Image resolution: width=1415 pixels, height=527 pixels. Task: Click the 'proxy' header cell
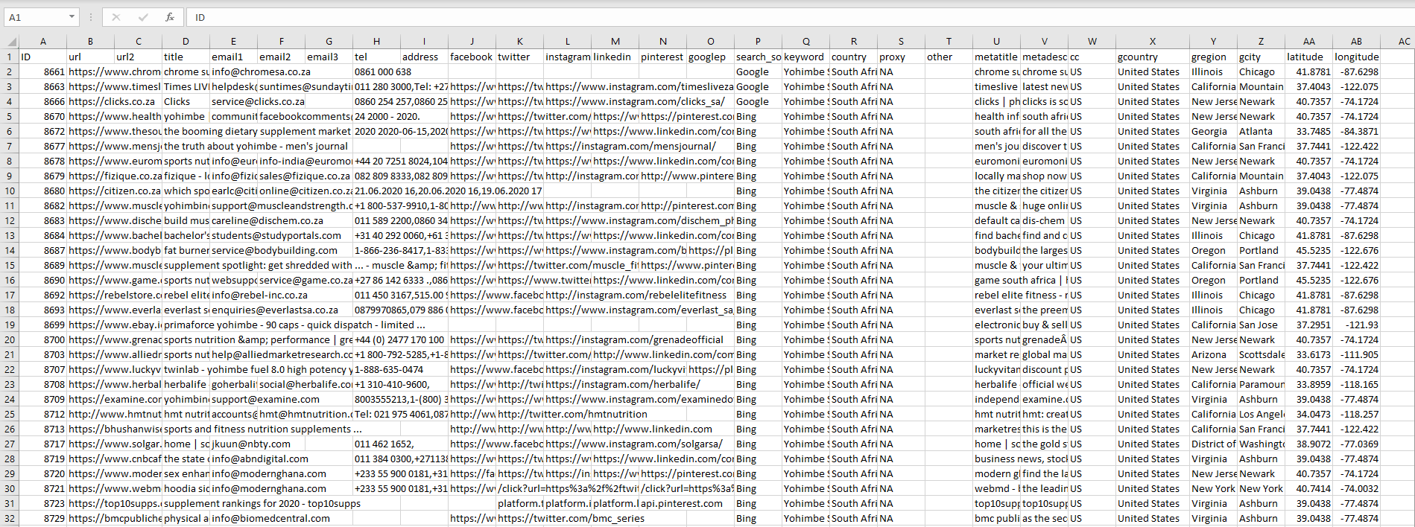(x=901, y=57)
